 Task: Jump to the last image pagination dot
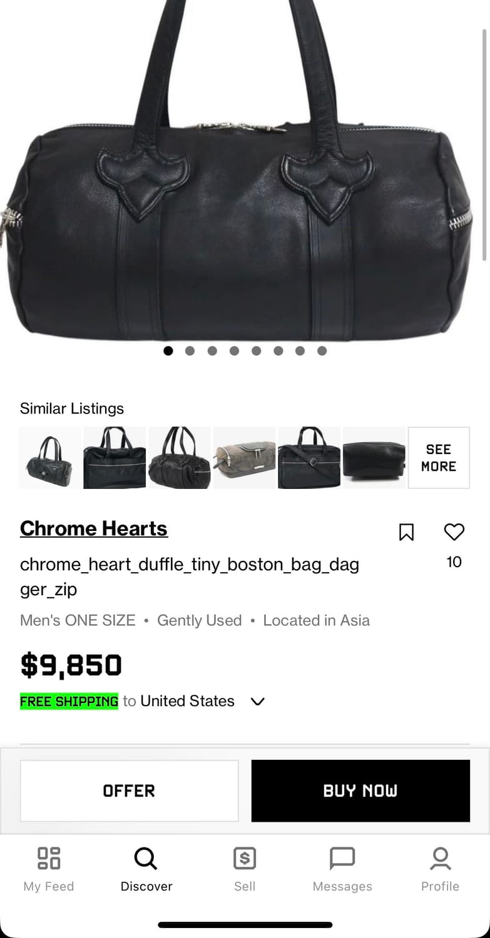322,351
